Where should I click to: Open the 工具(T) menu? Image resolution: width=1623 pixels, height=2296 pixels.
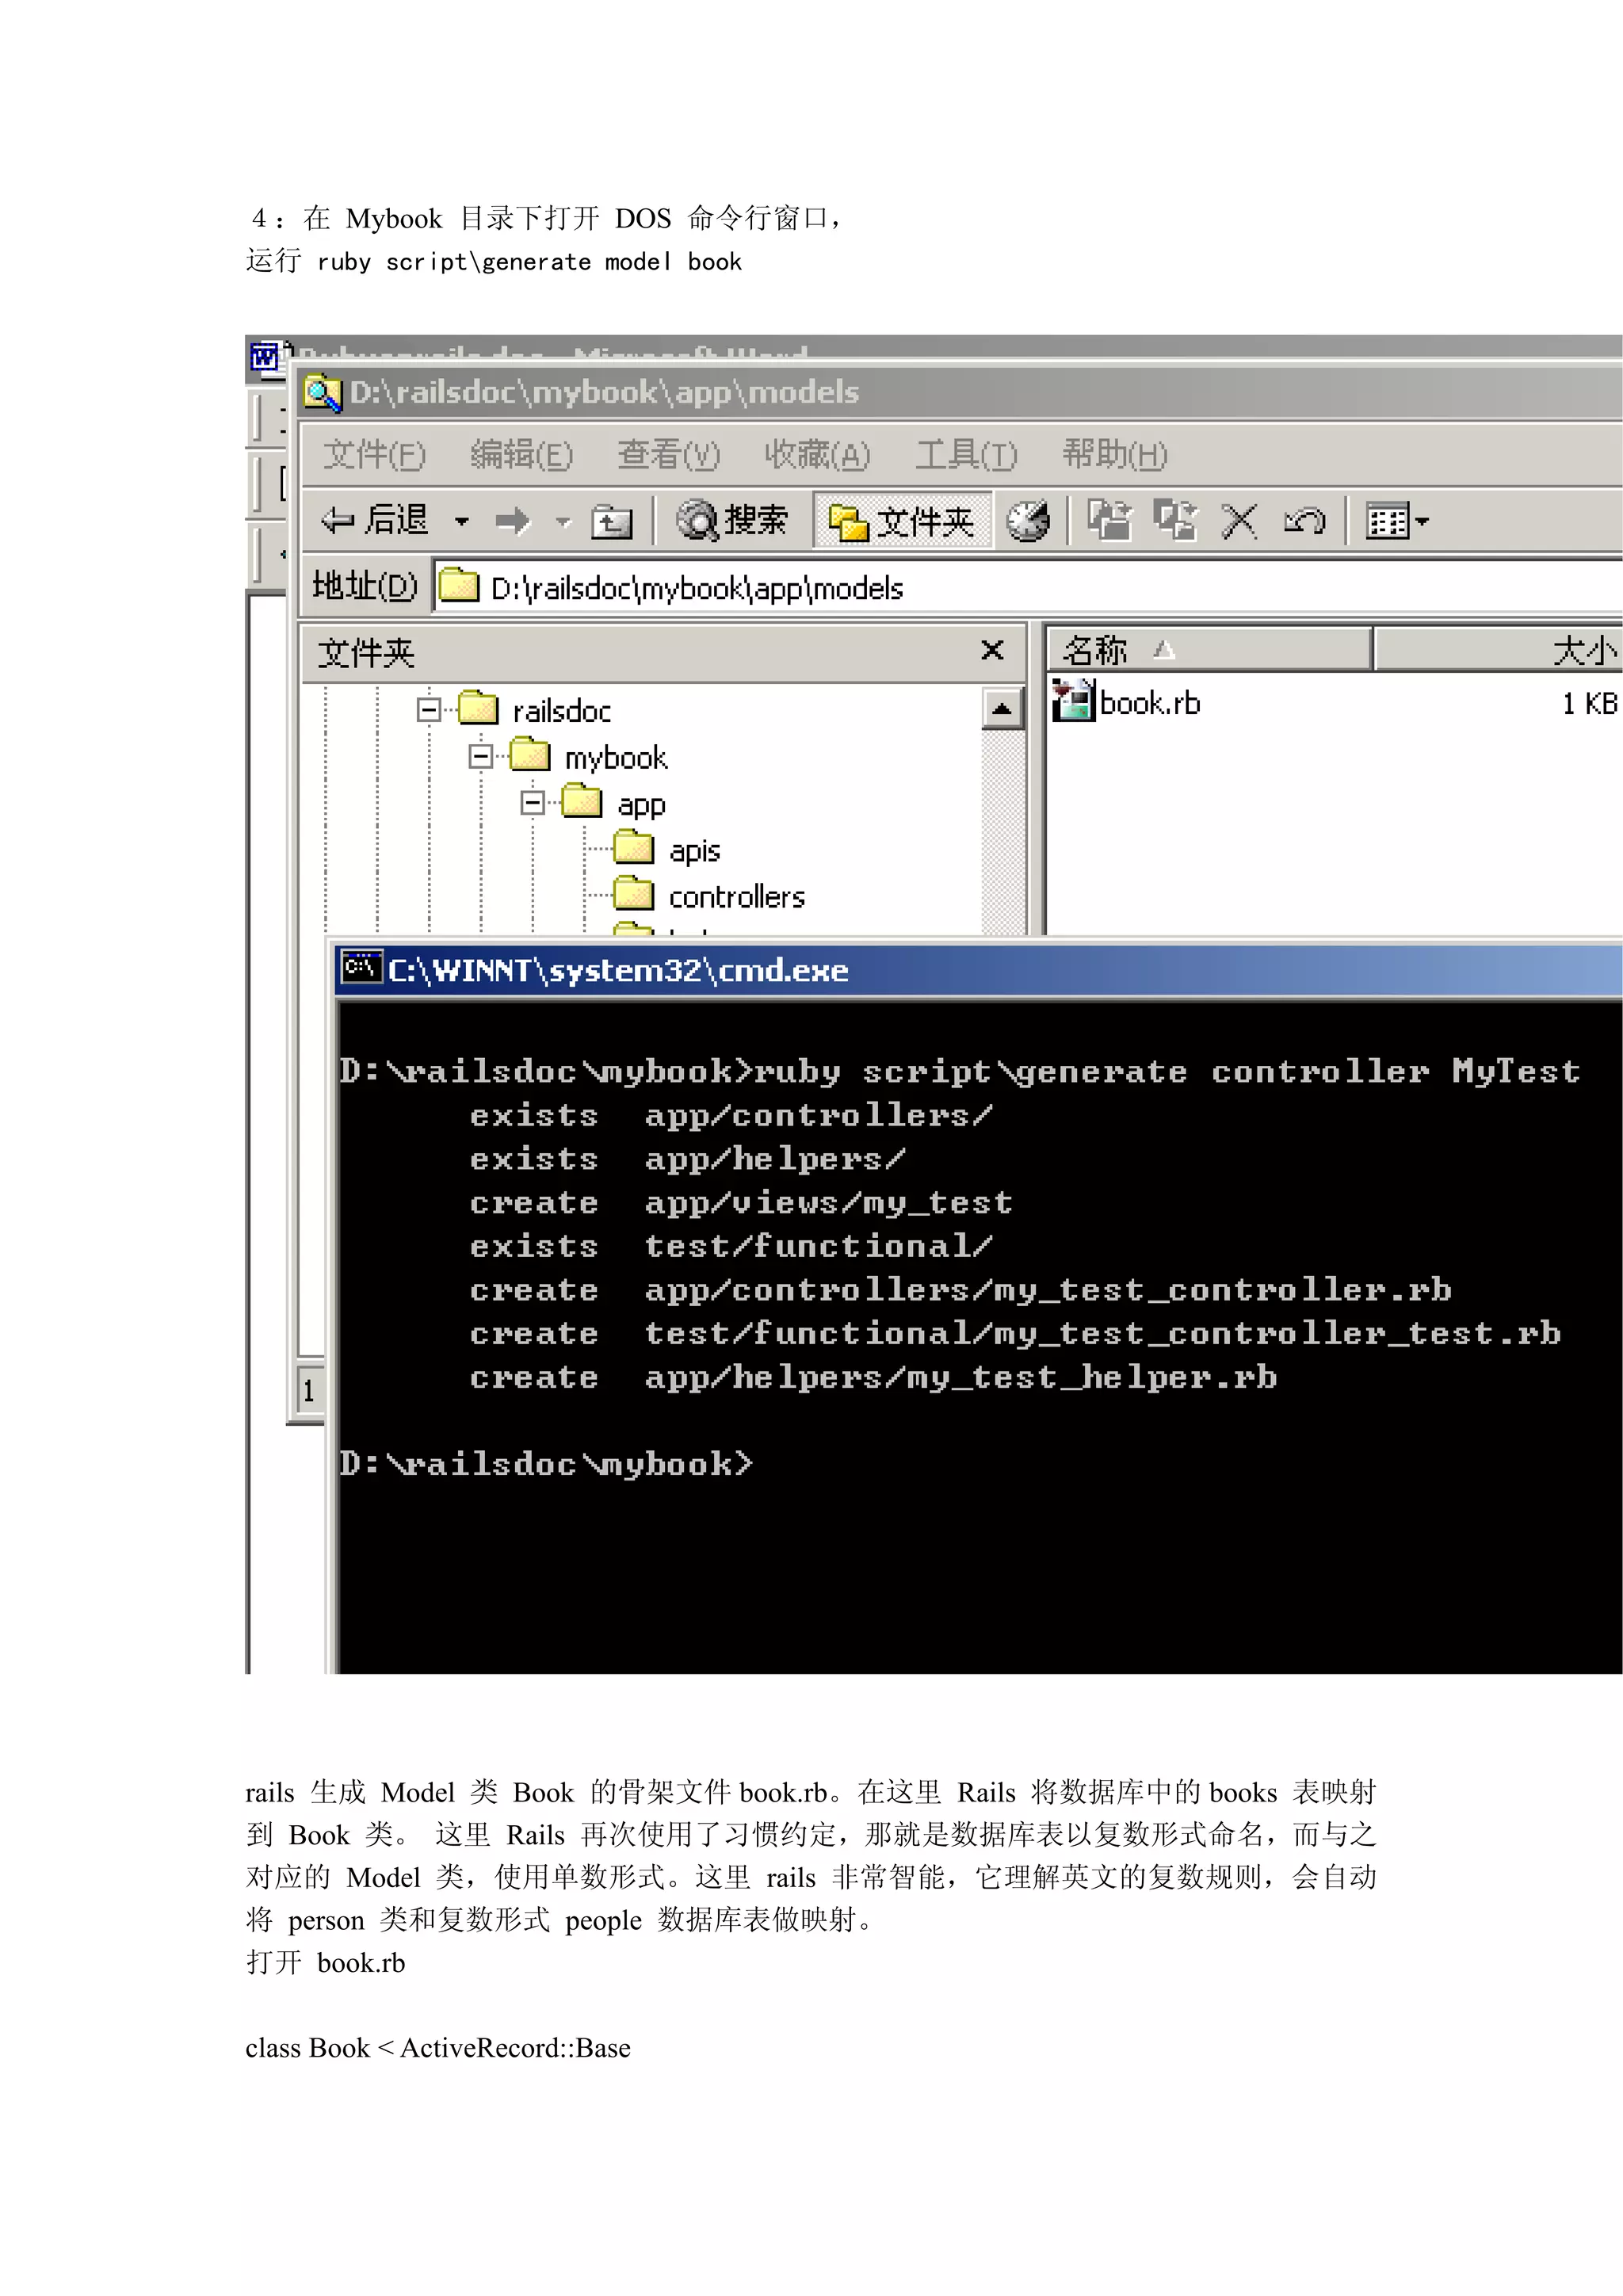tap(966, 455)
